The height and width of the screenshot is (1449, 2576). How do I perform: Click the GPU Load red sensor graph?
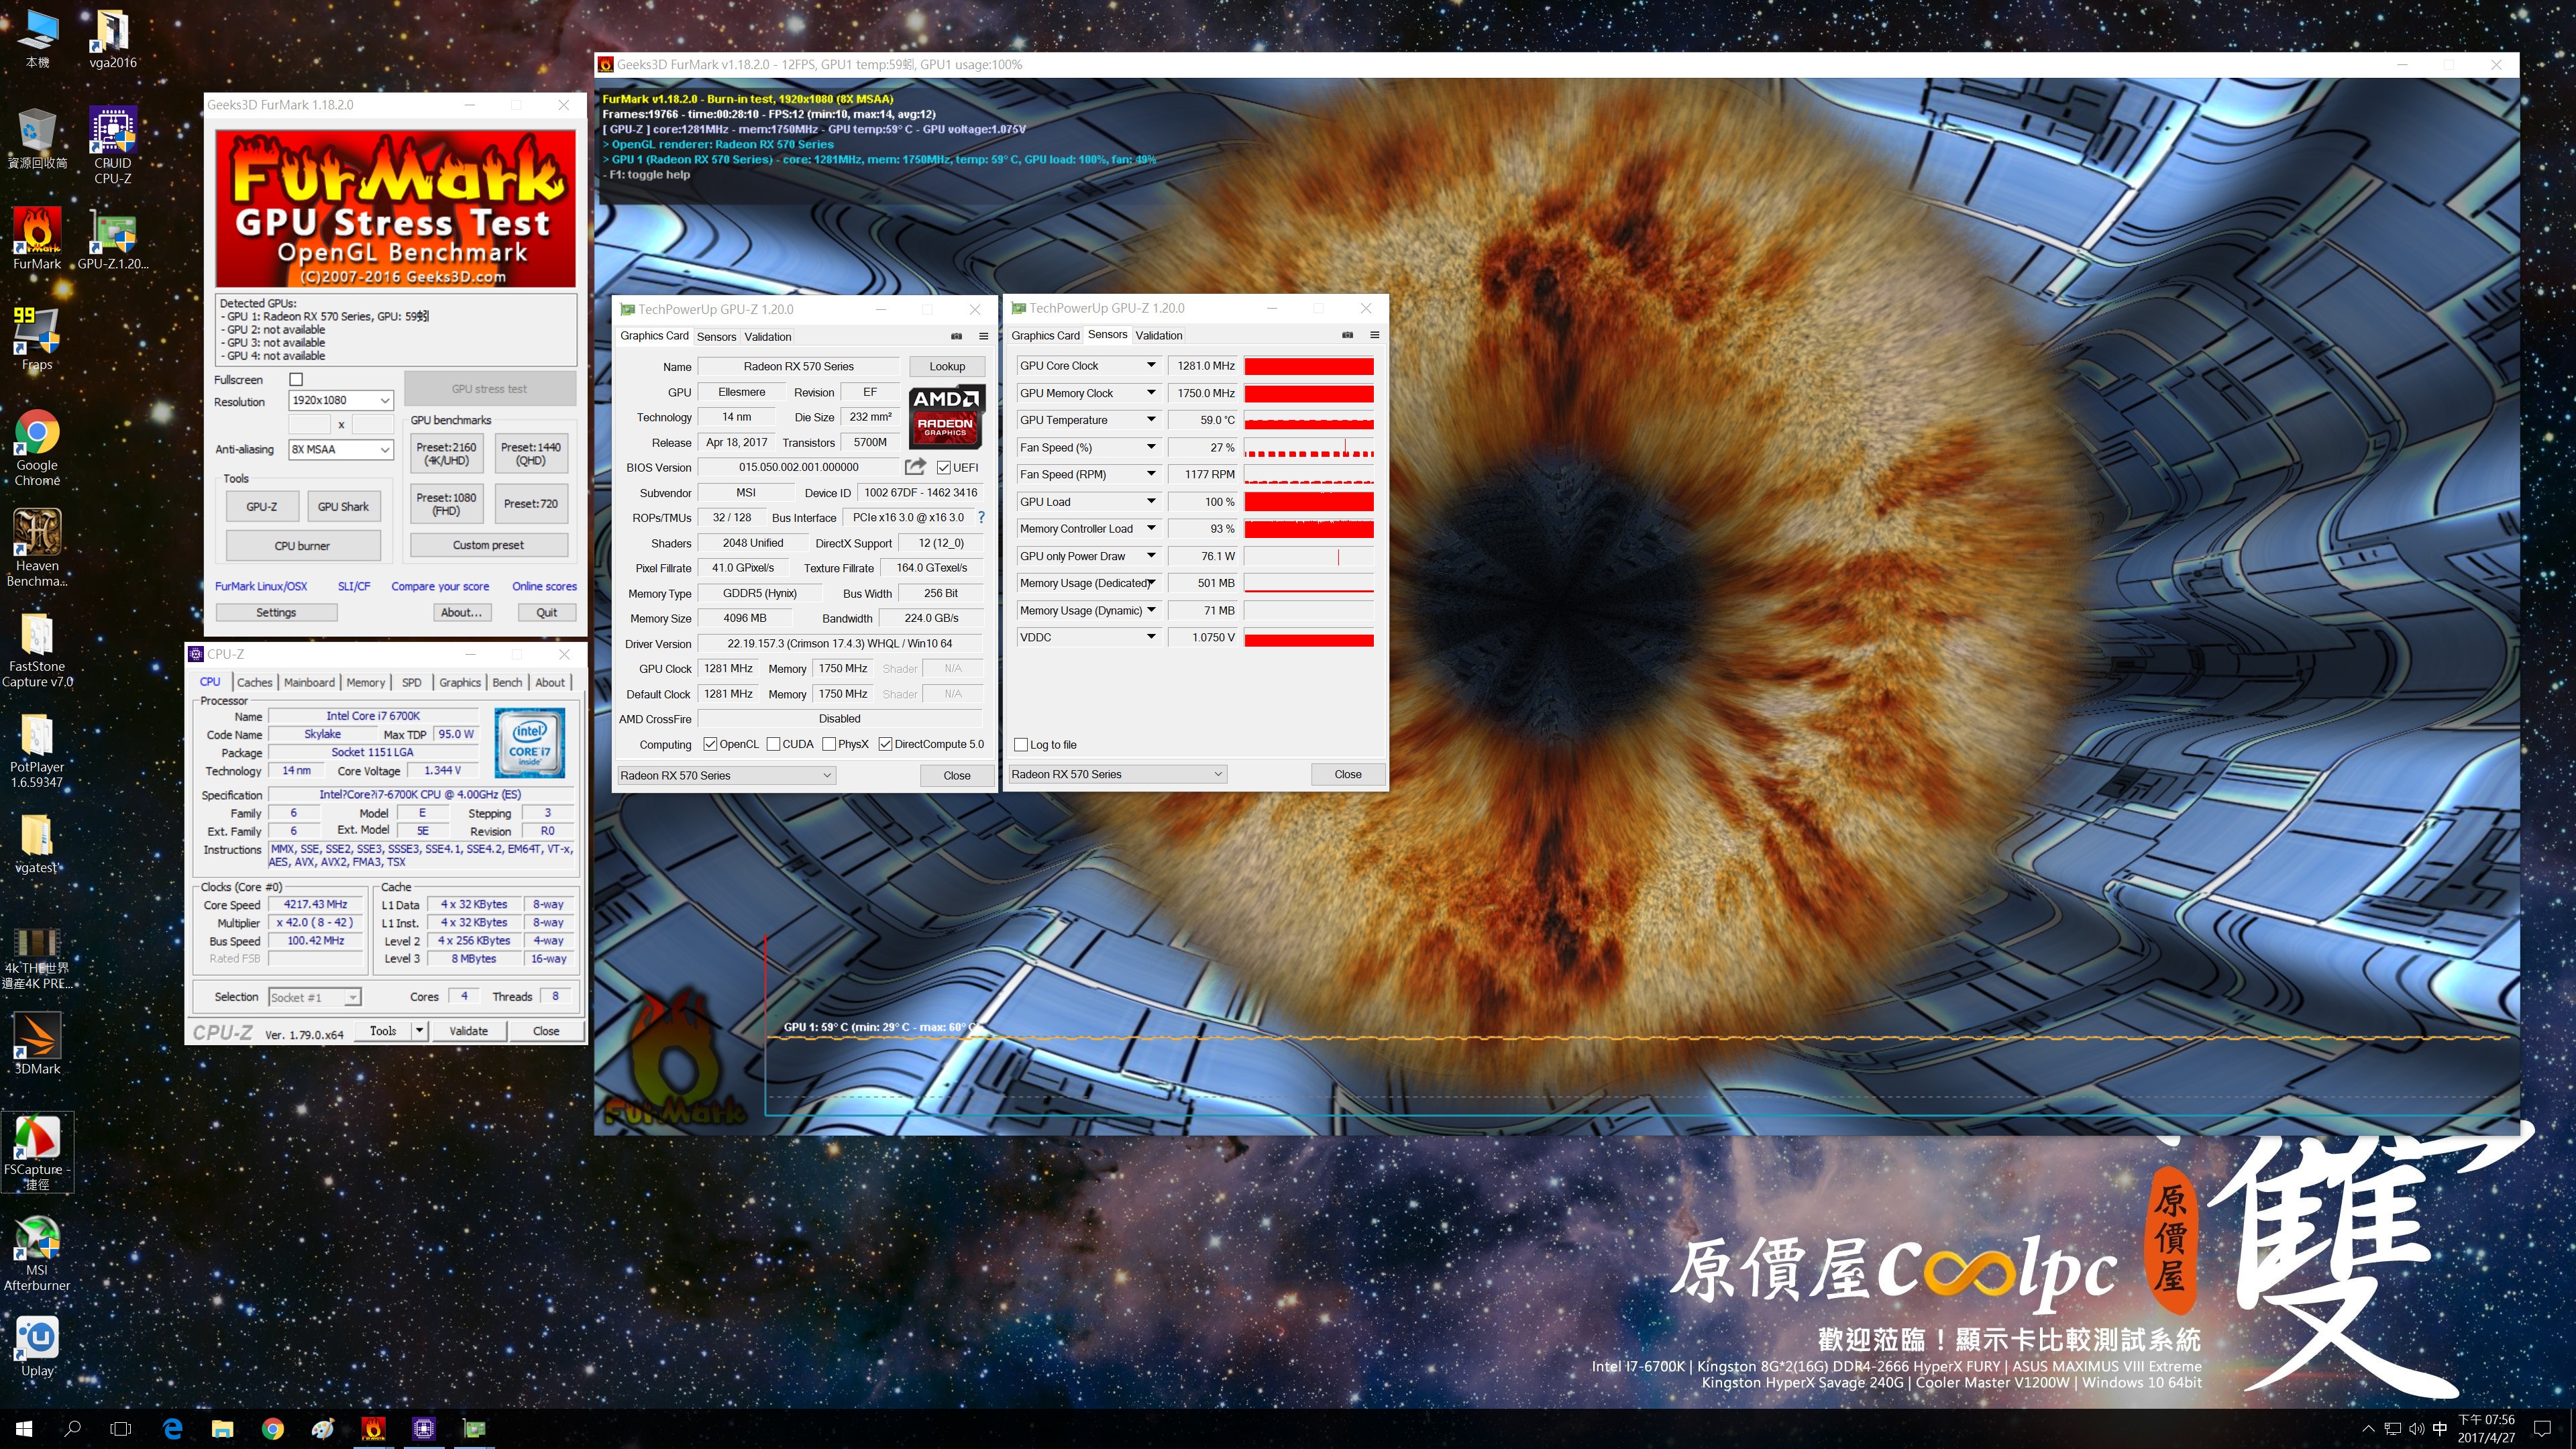[x=1309, y=502]
